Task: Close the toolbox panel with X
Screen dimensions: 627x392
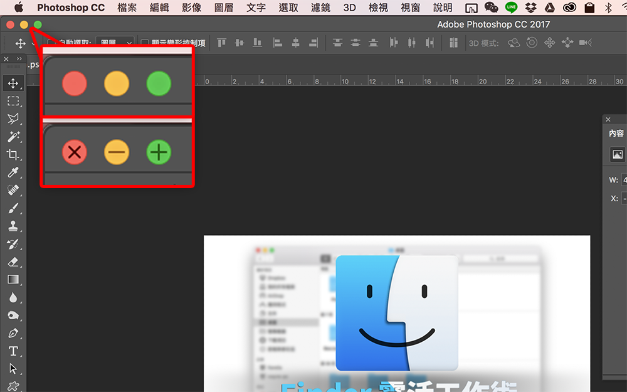Action: (x=6, y=59)
